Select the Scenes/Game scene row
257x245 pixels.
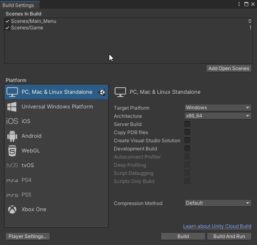tap(128, 28)
